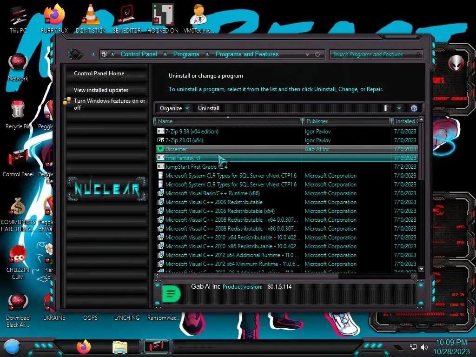Launch Firefox from the taskbar
This screenshot has width=476, height=357.
pos(84,347)
